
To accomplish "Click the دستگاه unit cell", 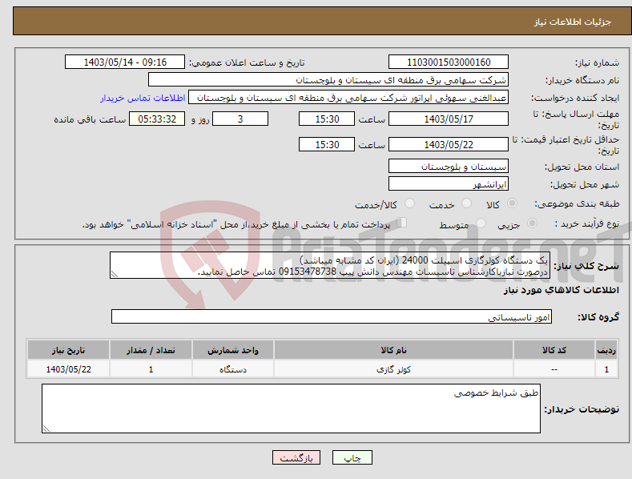I will pyautogui.click(x=233, y=369).
